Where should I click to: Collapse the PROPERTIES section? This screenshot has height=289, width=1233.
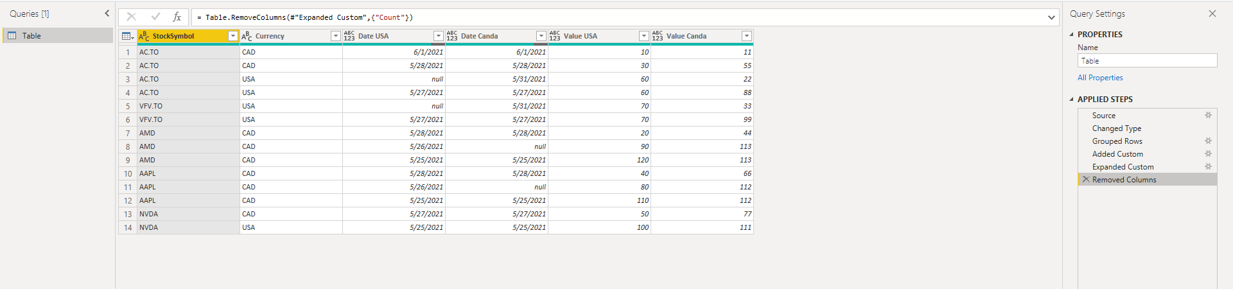(1071, 35)
